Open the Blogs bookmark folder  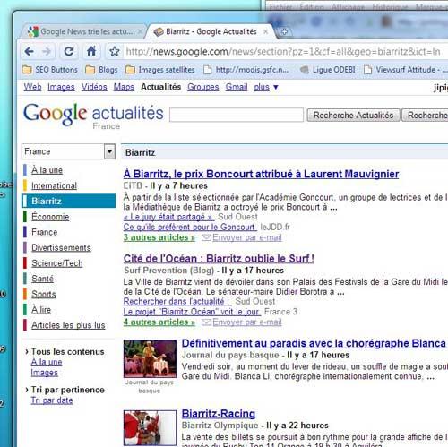(101, 70)
